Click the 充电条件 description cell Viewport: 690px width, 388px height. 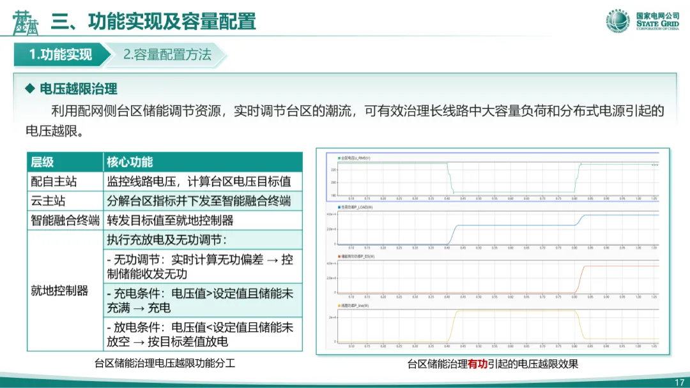tap(203, 300)
